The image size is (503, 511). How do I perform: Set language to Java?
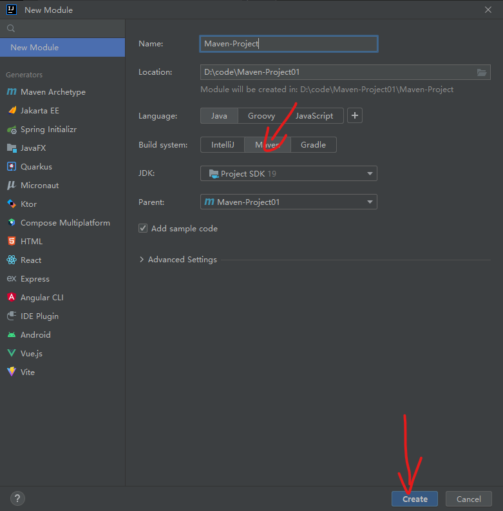tap(219, 116)
